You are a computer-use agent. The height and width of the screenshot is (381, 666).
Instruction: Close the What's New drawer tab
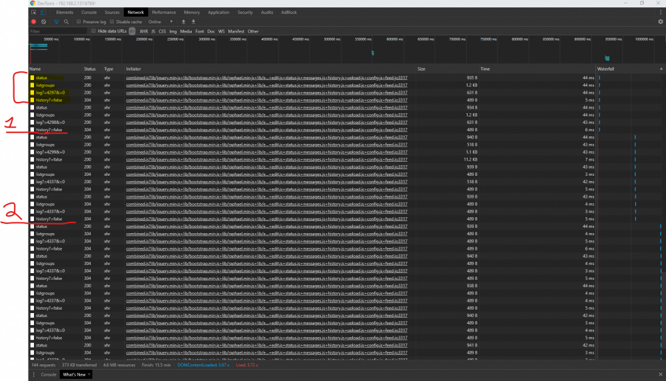coord(89,374)
